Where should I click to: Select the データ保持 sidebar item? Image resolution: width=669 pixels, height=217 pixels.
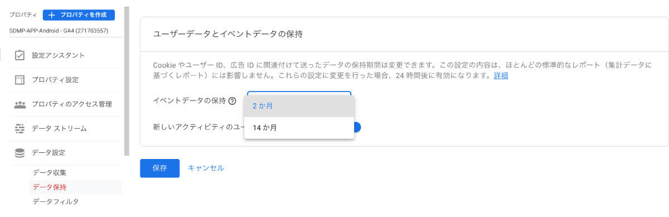coord(75,187)
